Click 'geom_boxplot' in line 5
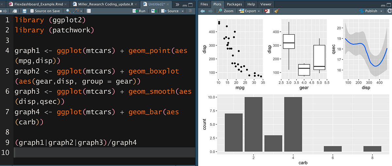 click(154, 71)
